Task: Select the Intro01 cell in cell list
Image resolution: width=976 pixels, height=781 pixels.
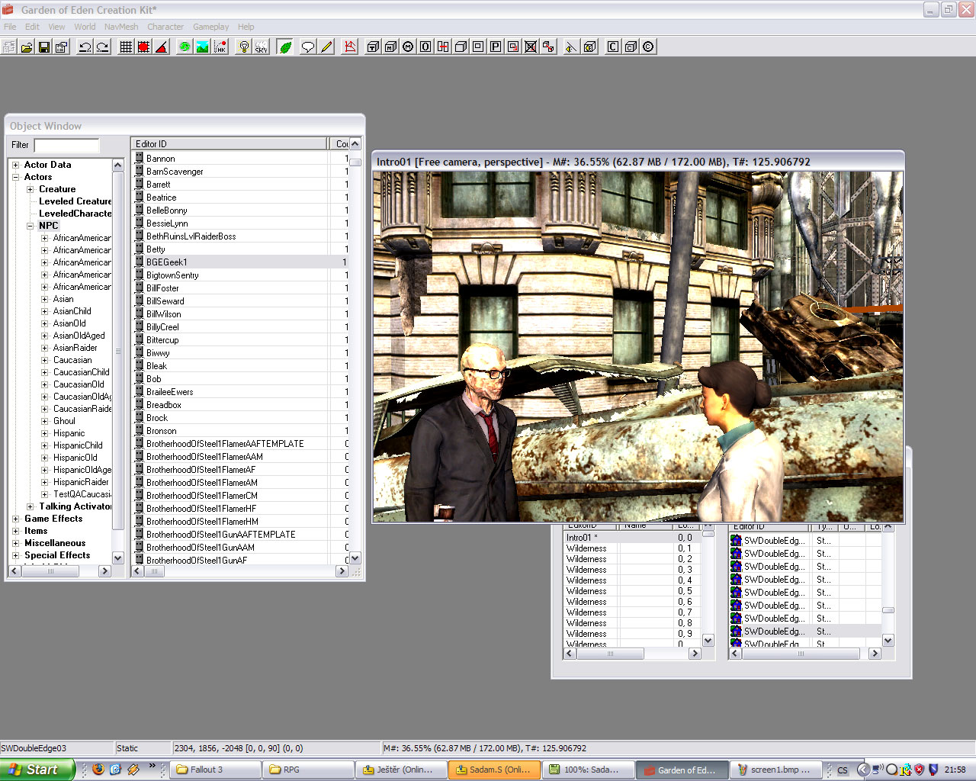Action: pyautogui.click(x=581, y=538)
